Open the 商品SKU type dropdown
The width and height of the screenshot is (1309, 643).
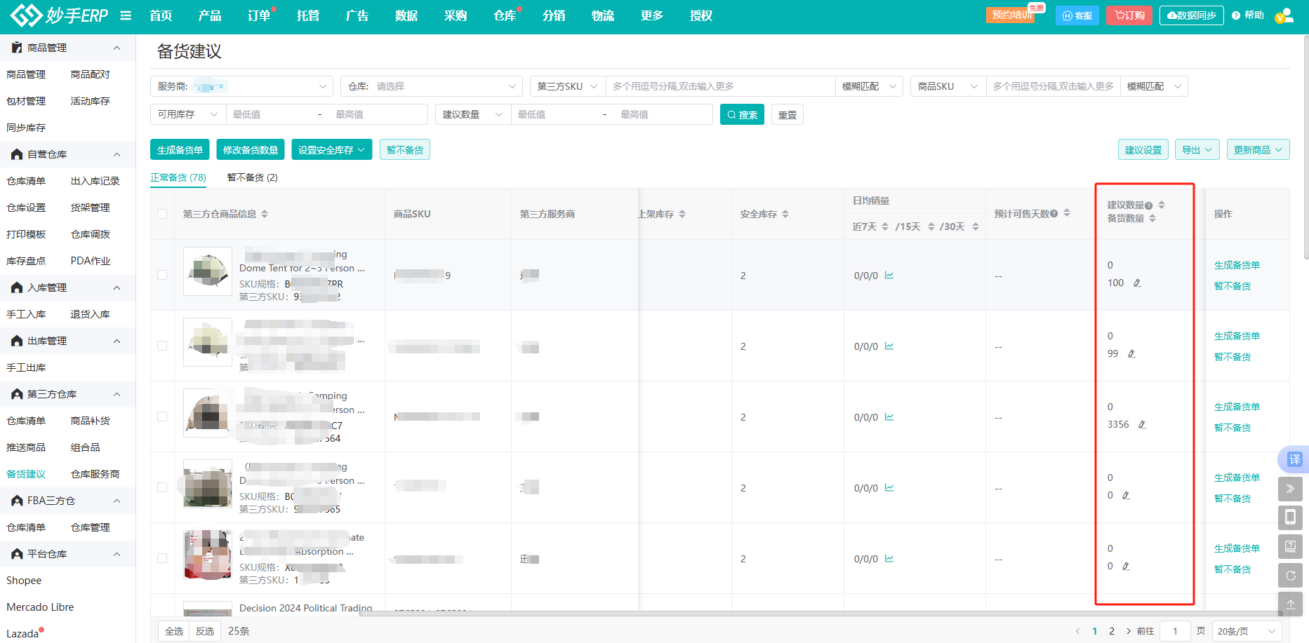tap(948, 86)
